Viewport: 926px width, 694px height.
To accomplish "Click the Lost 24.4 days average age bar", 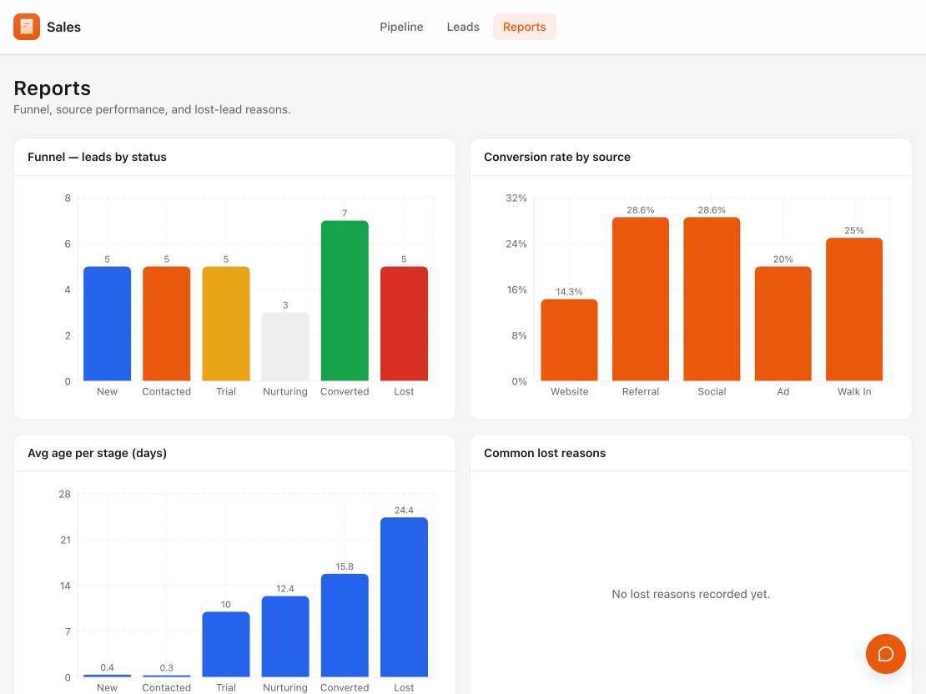I will [x=404, y=597].
